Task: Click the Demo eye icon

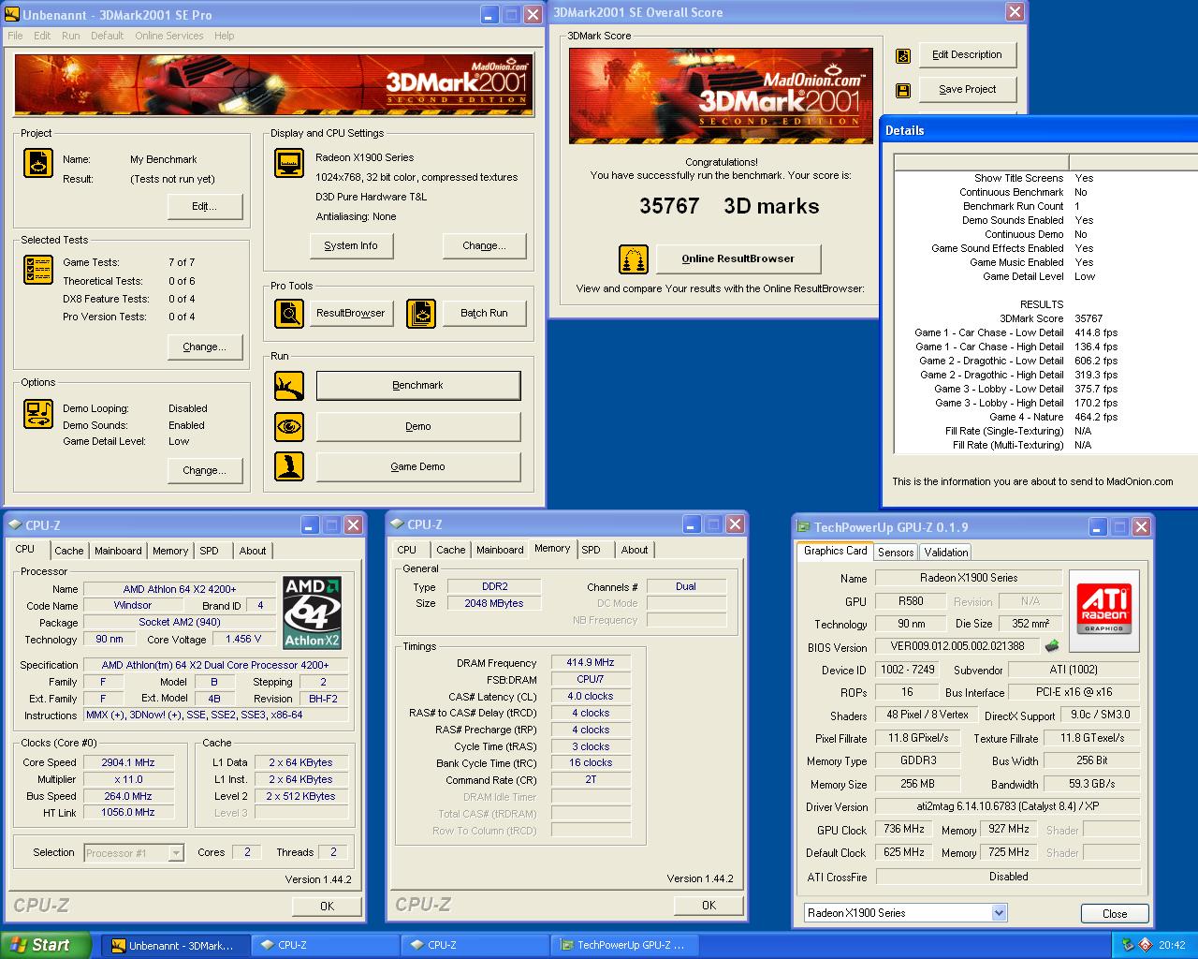Action: click(x=289, y=426)
